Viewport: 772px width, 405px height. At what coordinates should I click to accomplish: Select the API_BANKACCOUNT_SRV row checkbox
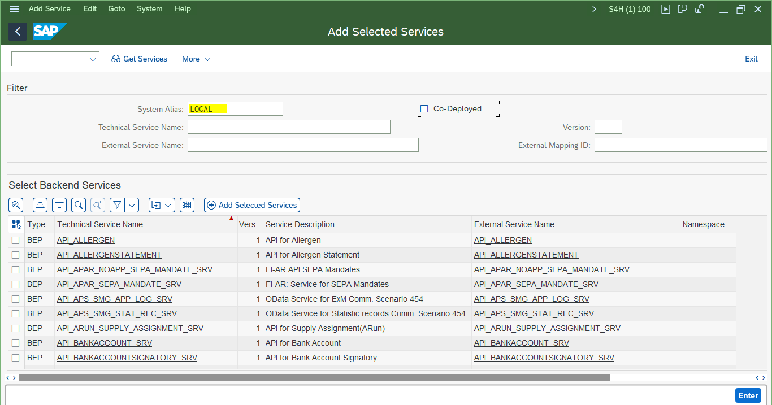click(16, 343)
